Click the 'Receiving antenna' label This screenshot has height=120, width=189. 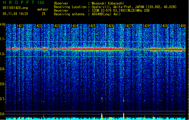pos(69,14)
